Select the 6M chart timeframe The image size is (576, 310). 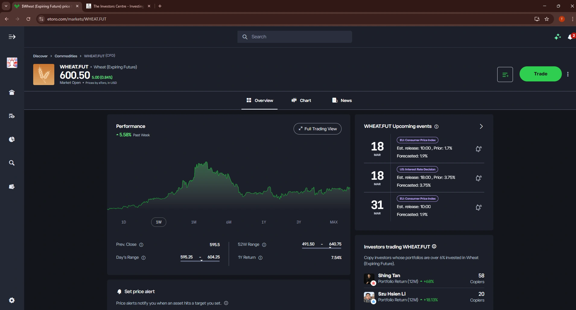pyautogui.click(x=229, y=222)
